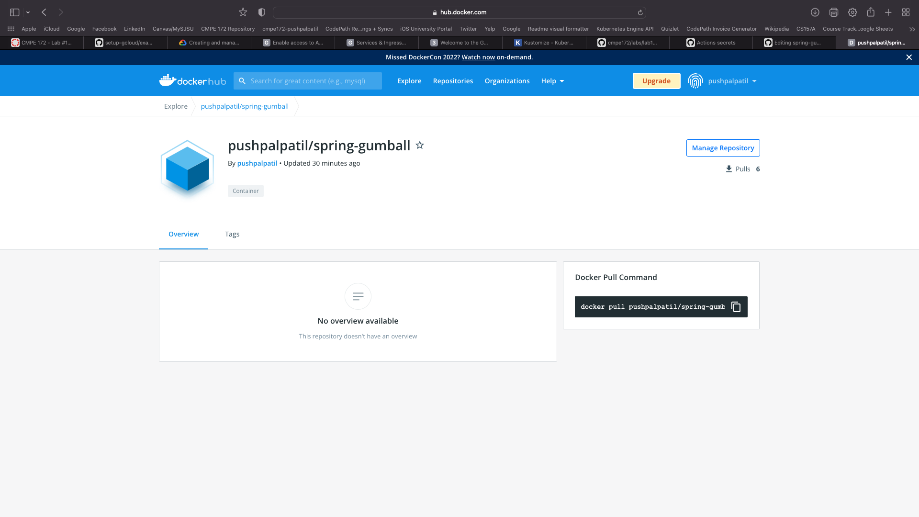This screenshot has width=919, height=517.
Task: Click the Pulls download icon
Action: [x=729, y=169]
